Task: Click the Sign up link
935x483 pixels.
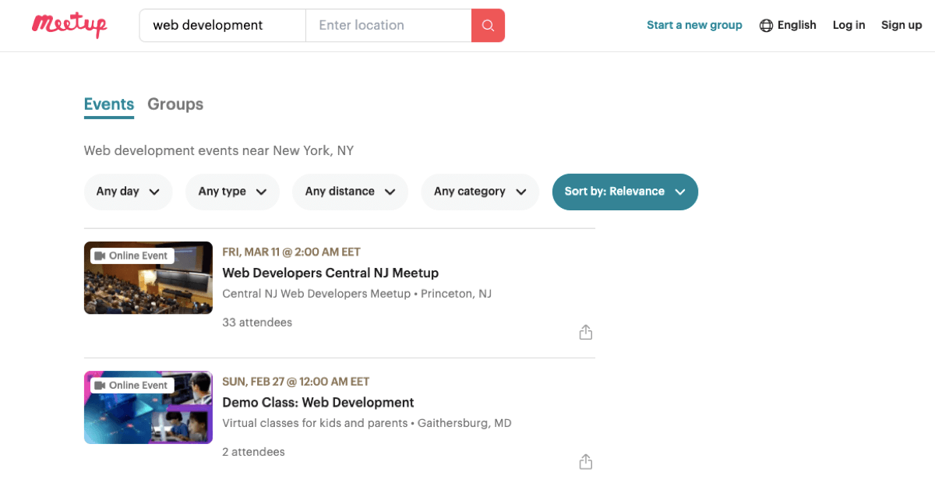Action: click(901, 25)
